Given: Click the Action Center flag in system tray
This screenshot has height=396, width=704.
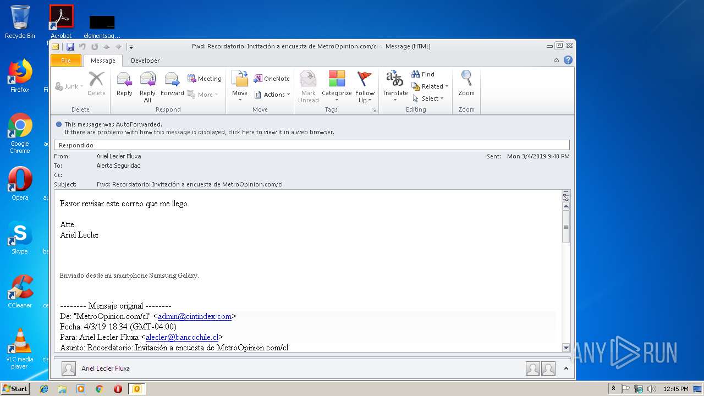Looking at the screenshot, I should [x=625, y=389].
